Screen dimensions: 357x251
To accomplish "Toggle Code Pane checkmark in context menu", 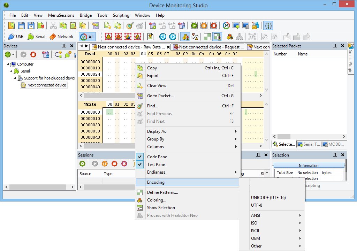I will (x=140, y=157).
